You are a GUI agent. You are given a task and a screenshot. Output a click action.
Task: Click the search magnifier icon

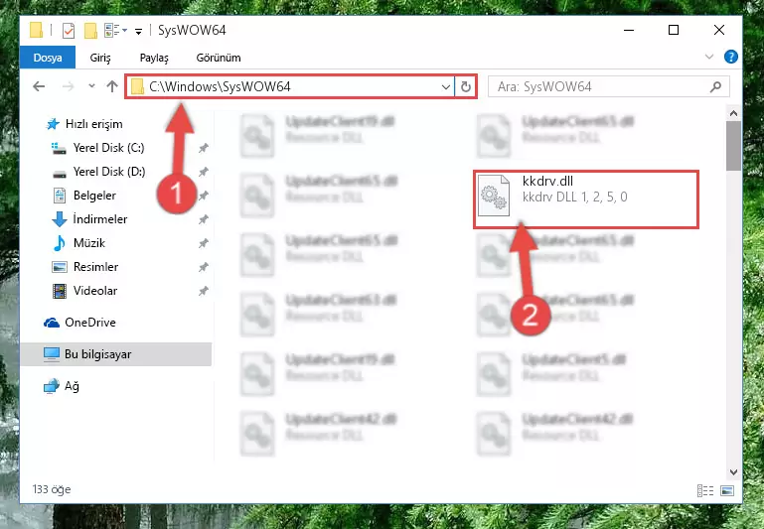(715, 87)
